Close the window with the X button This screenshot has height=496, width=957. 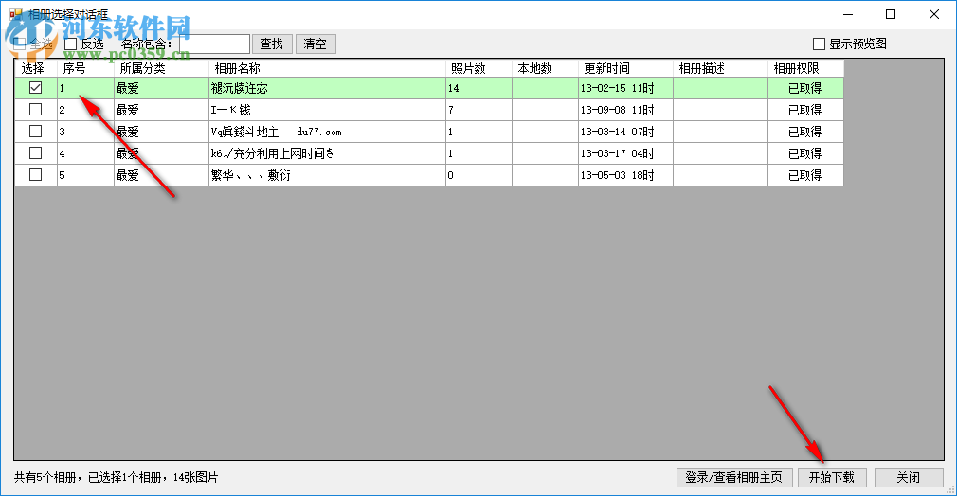(x=934, y=14)
